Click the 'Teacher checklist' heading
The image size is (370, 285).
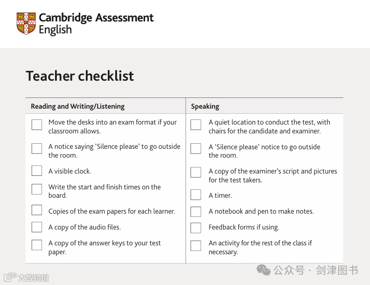(80, 76)
